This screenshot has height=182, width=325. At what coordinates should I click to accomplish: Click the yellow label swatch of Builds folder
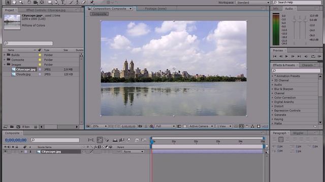pyautogui.click(x=40, y=55)
